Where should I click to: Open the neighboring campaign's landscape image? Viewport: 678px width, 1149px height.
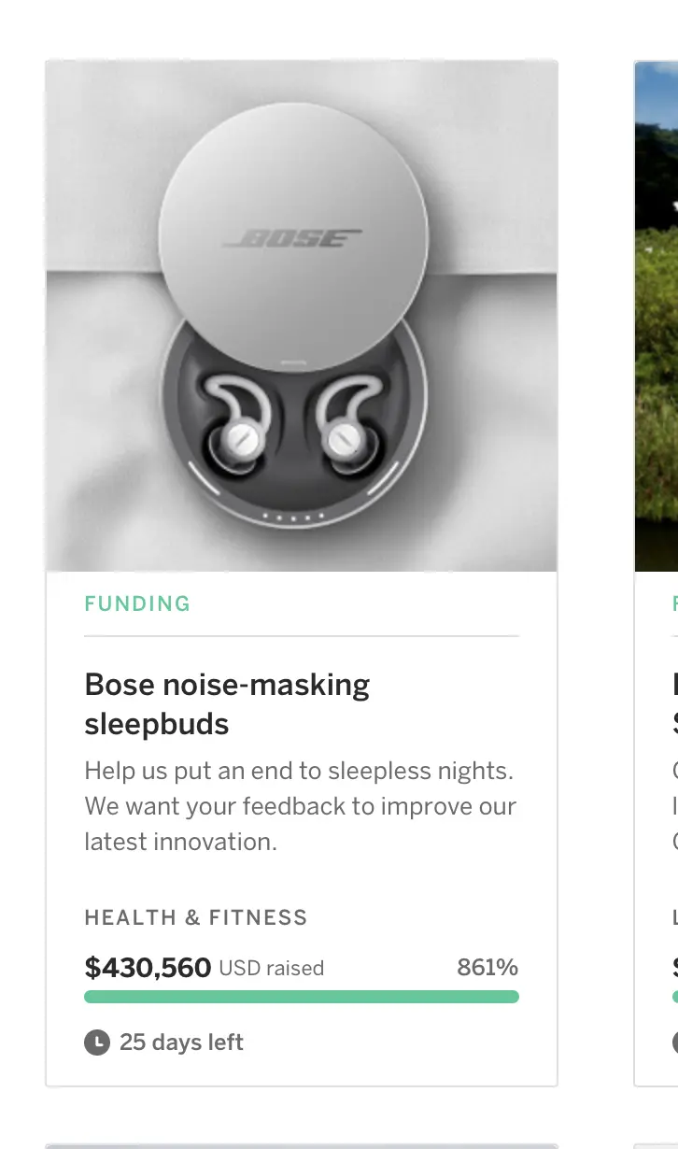coord(657,316)
